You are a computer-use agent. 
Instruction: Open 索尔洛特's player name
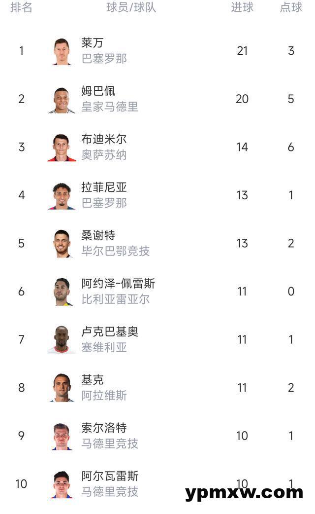pos(104,428)
